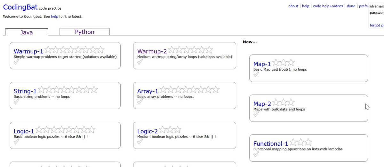Click 'Basic string problems -- no loops' text

[42, 96]
